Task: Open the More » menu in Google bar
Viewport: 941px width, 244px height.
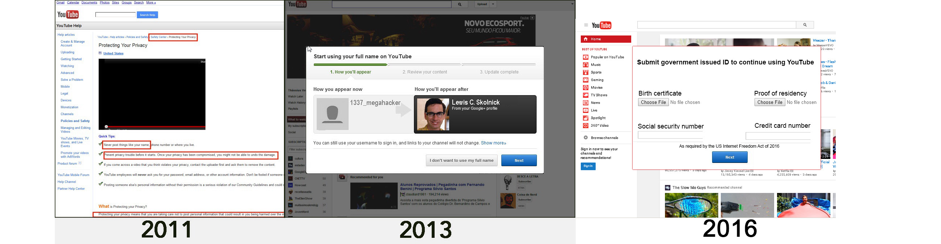Action: pos(151,3)
